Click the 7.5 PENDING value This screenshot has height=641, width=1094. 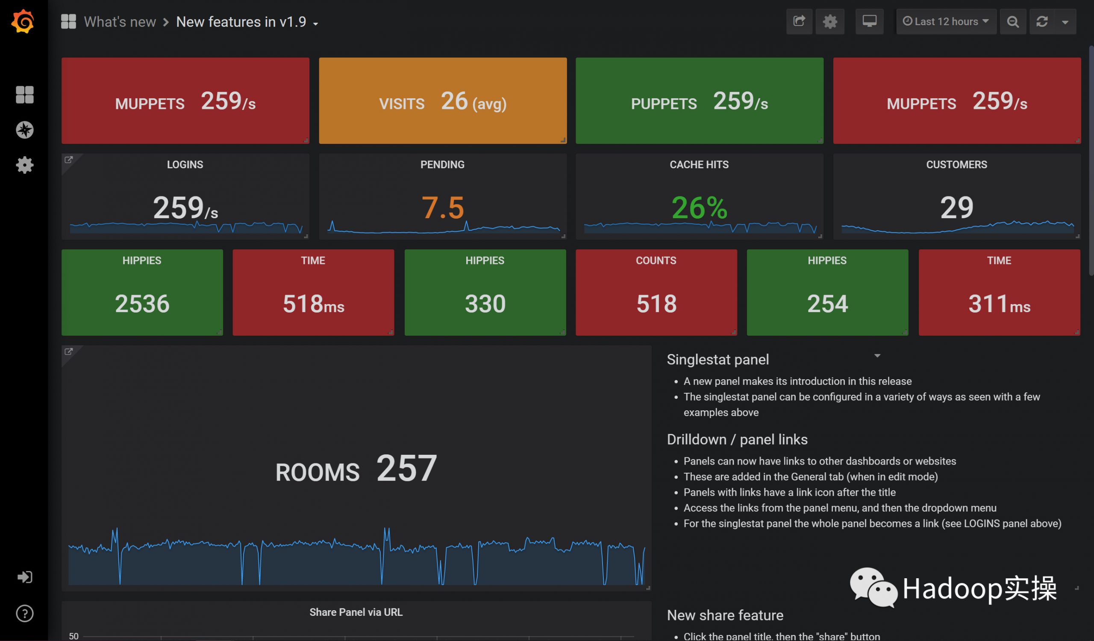[442, 207]
